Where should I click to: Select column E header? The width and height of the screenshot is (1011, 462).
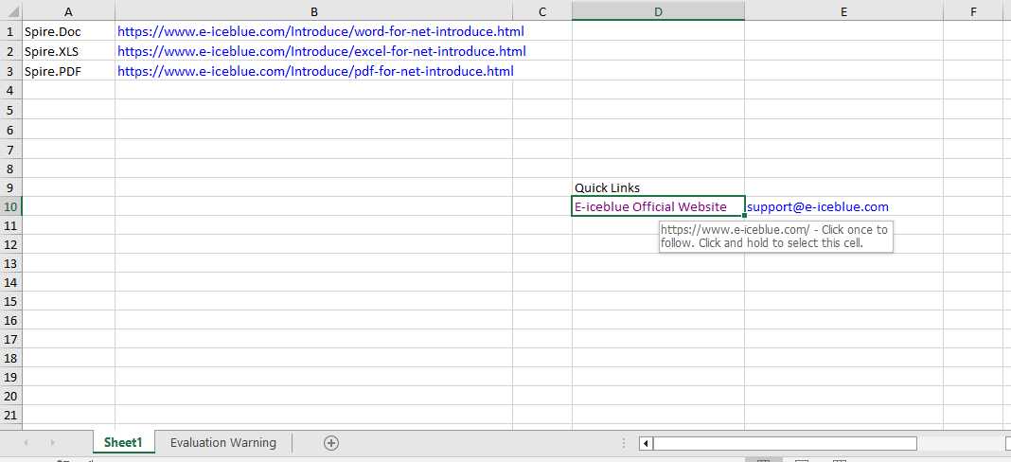click(x=844, y=11)
